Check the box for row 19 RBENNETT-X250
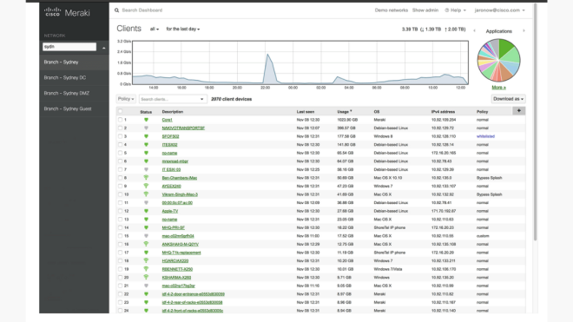 (x=120, y=269)
